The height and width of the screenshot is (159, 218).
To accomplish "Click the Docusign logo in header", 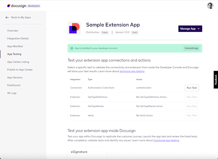I will pos(17,6).
